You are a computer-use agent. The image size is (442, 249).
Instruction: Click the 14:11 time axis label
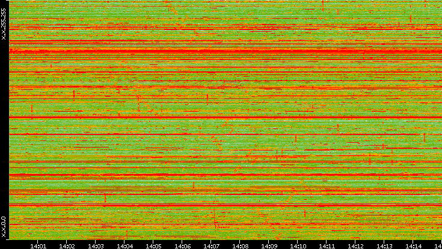point(327,246)
